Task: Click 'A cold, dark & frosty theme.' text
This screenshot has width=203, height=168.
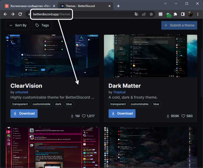Action: 133,97
